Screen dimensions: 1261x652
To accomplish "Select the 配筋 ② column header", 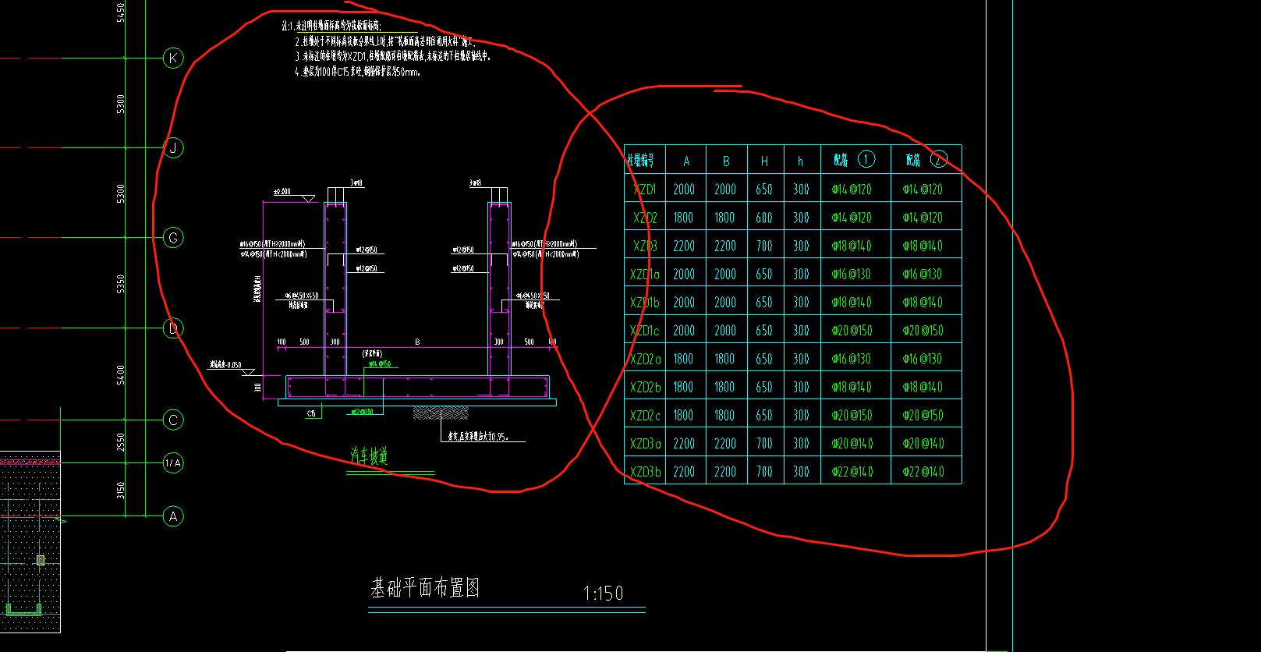I will [x=926, y=160].
